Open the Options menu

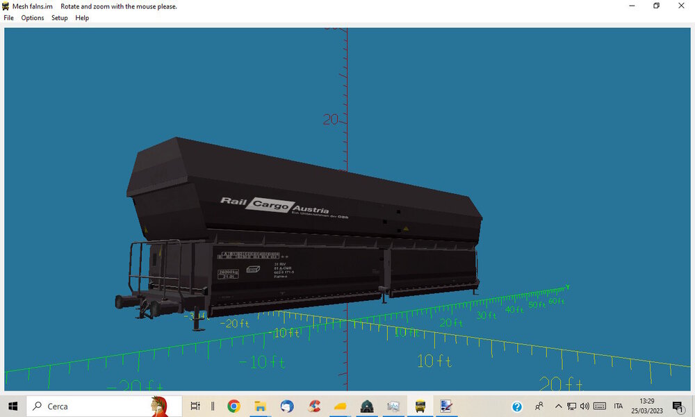click(x=33, y=18)
